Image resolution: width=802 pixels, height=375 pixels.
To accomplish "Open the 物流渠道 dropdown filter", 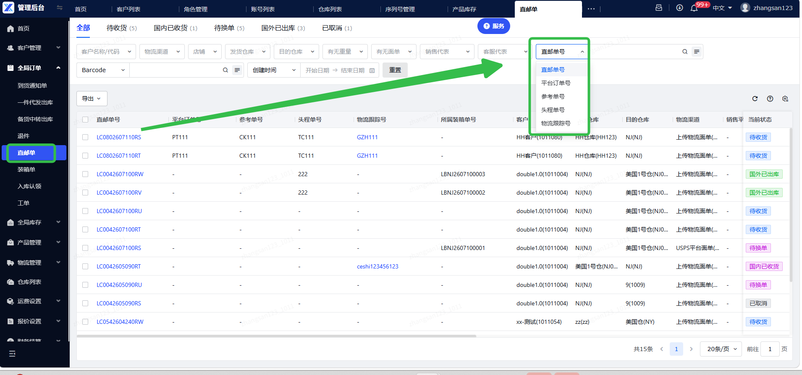I will pyautogui.click(x=162, y=52).
